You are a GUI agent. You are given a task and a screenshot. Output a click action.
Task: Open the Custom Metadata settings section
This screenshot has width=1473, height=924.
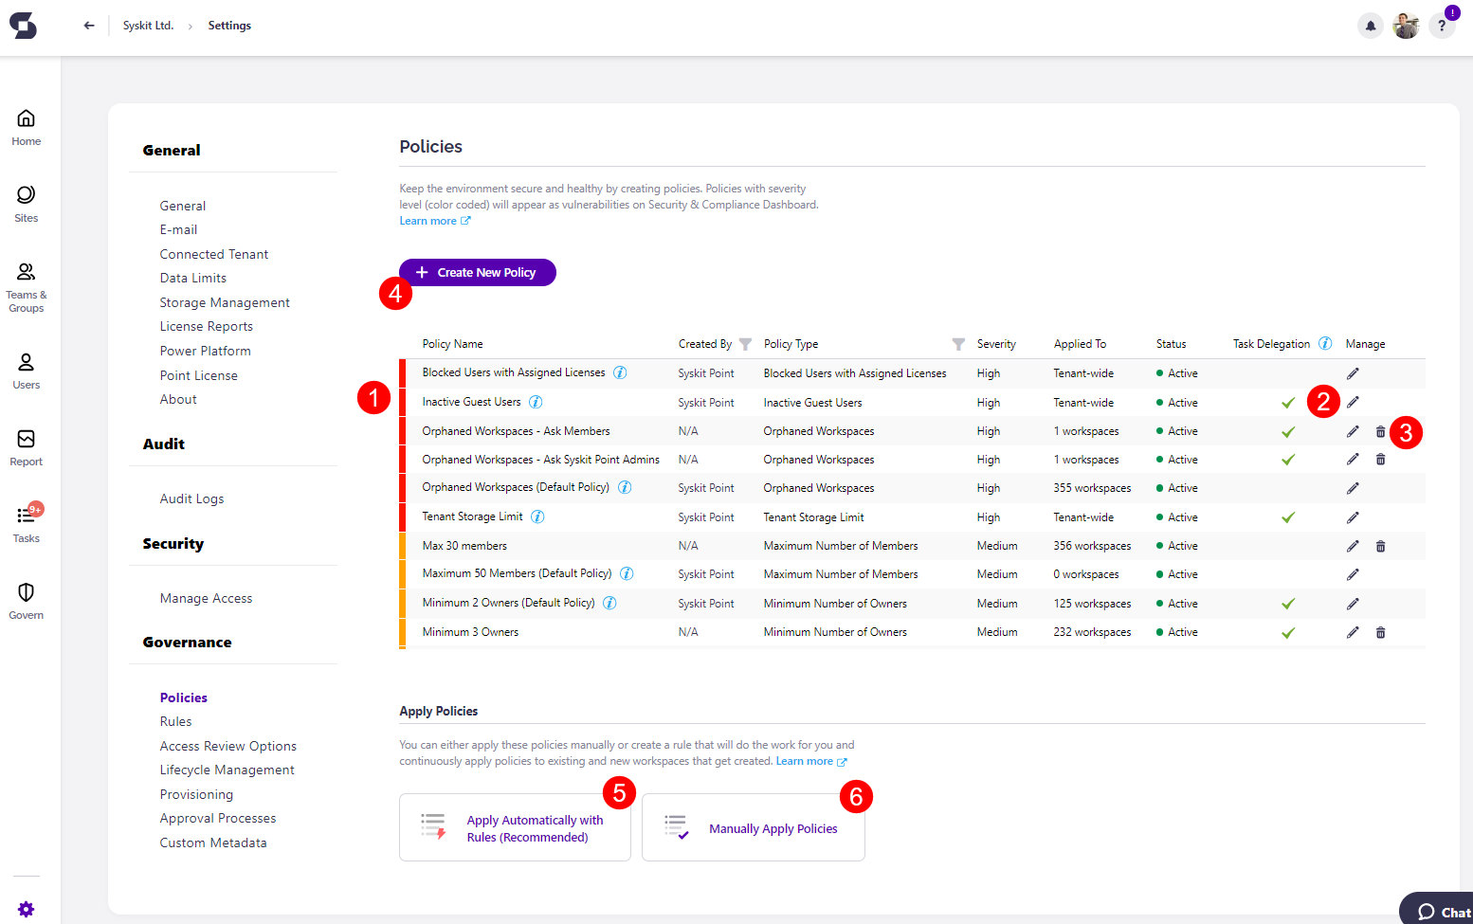212,842
